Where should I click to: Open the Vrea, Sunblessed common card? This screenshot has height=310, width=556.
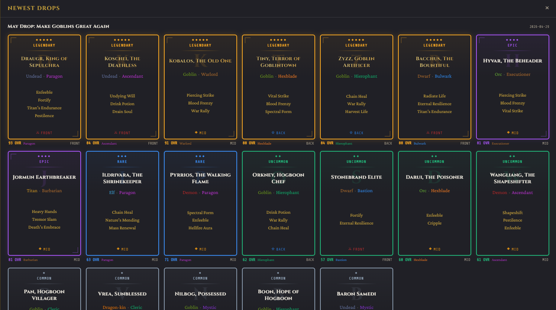122,289
